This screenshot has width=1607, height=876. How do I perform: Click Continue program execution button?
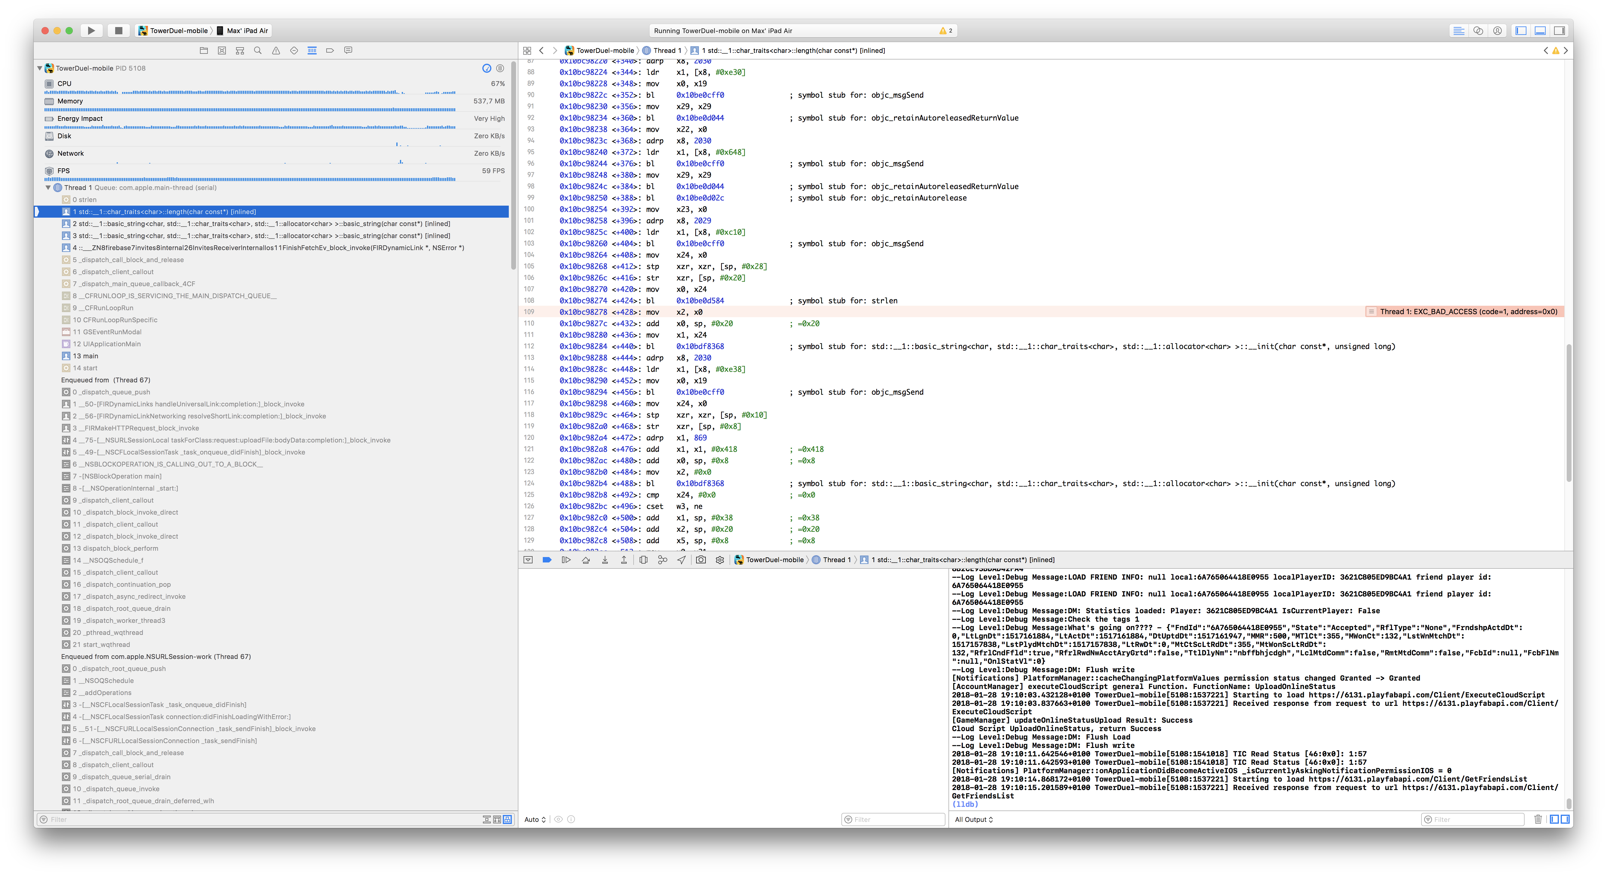pos(566,560)
